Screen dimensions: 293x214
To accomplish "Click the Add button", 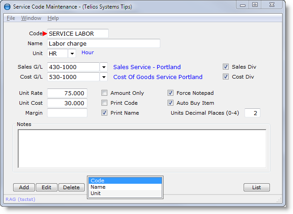I will pyautogui.click(x=24, y=187).
